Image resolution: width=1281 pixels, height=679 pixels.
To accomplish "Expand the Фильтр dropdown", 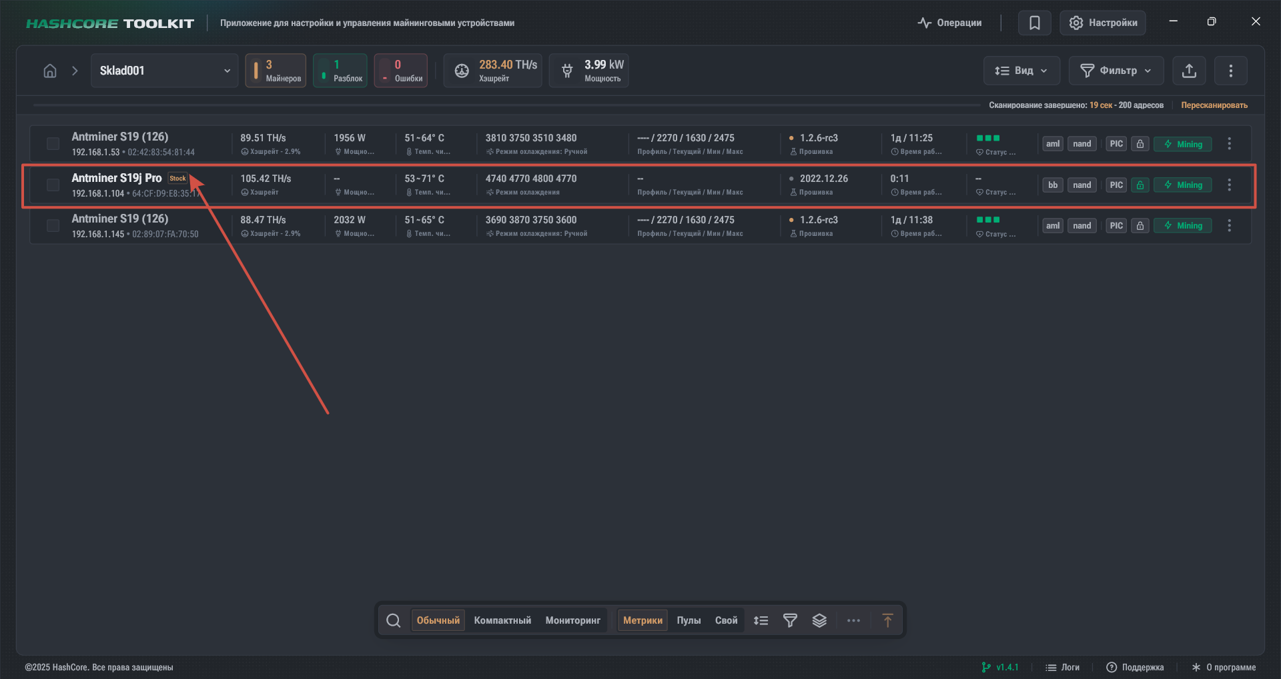I will coord(1116,71).
